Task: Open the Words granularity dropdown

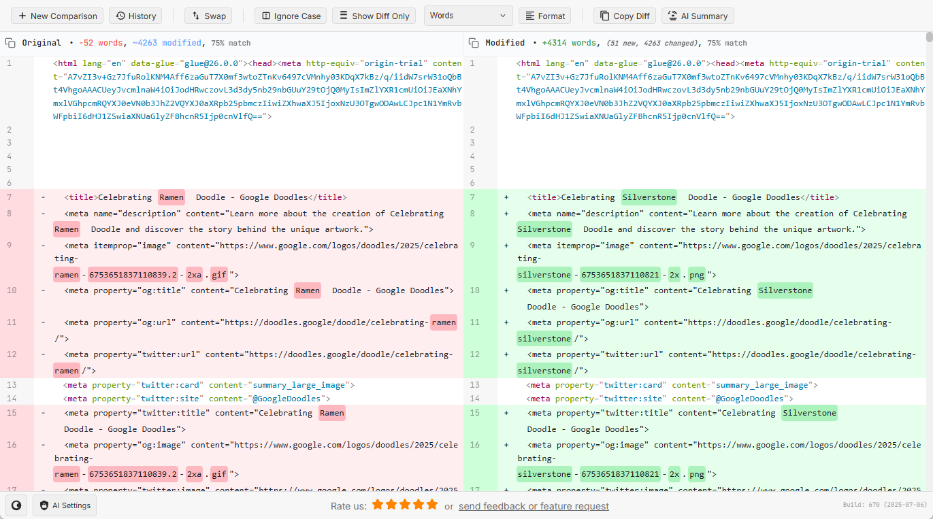Action: (468, 16)
